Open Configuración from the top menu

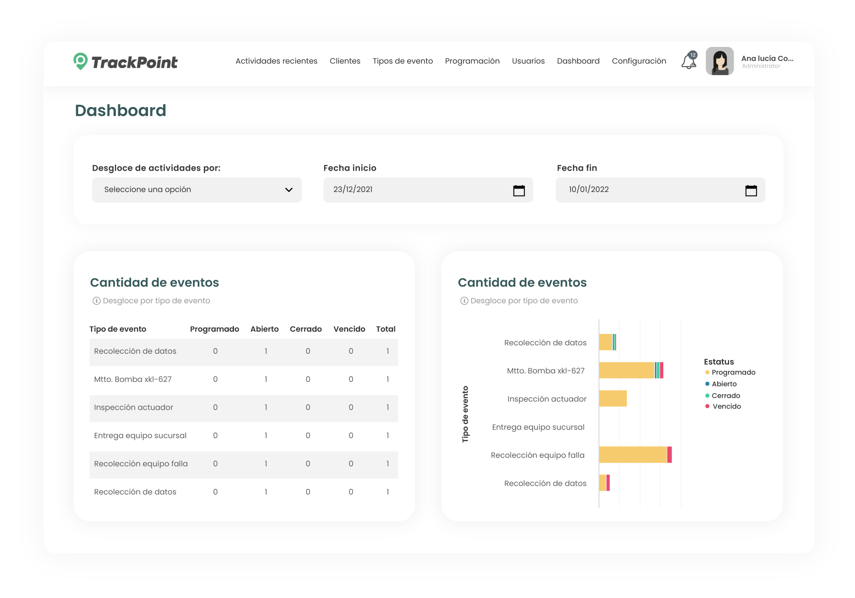click(x=638, y=61)
